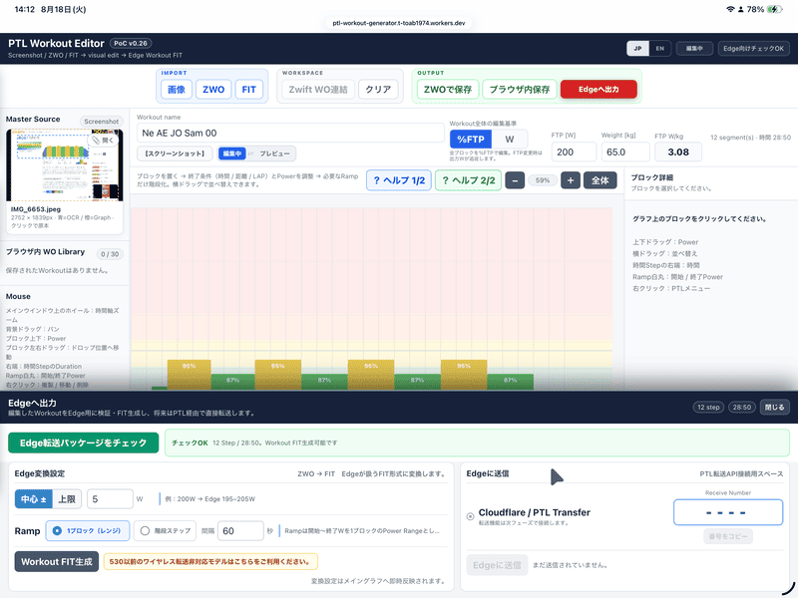Click the FTP W/kg 3.08 value
798x598 pixels.
pyautogui.click(x=678, y=152)
